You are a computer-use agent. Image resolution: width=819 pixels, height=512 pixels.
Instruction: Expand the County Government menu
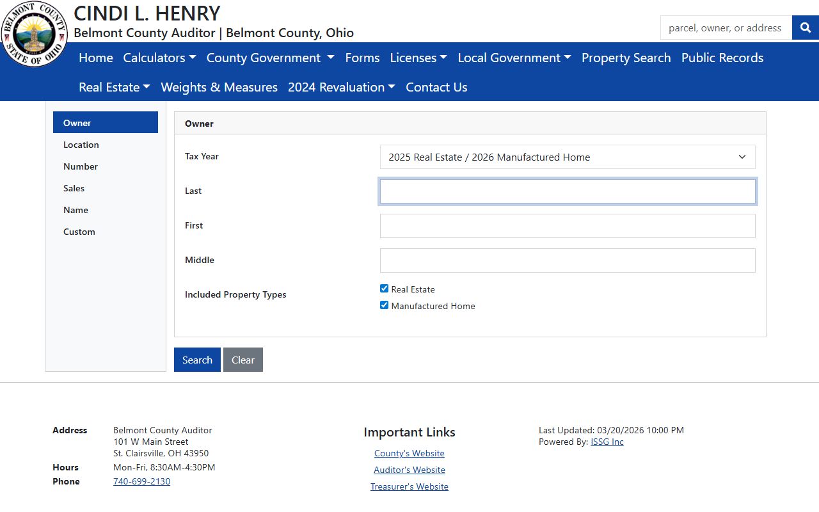[270, 58]
